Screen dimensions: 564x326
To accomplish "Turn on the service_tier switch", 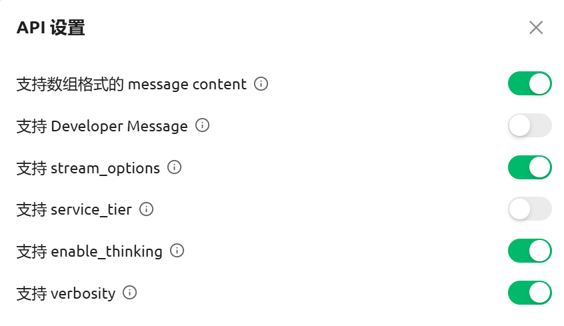I will point(529,209).
